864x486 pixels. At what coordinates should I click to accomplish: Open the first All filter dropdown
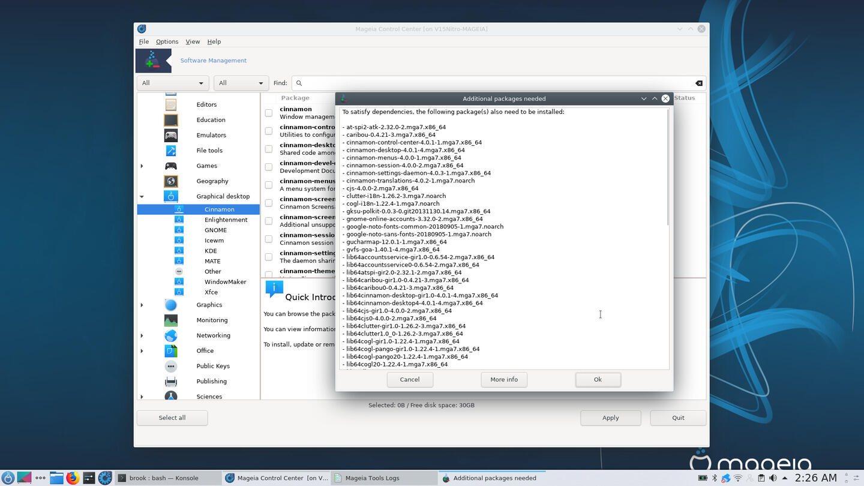pos(173,83)
